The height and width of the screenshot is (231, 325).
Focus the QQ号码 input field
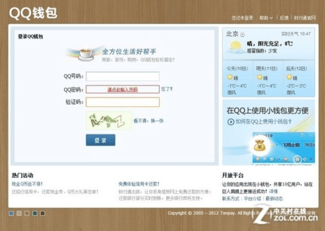pyautogui.click(x=123, y=76)
